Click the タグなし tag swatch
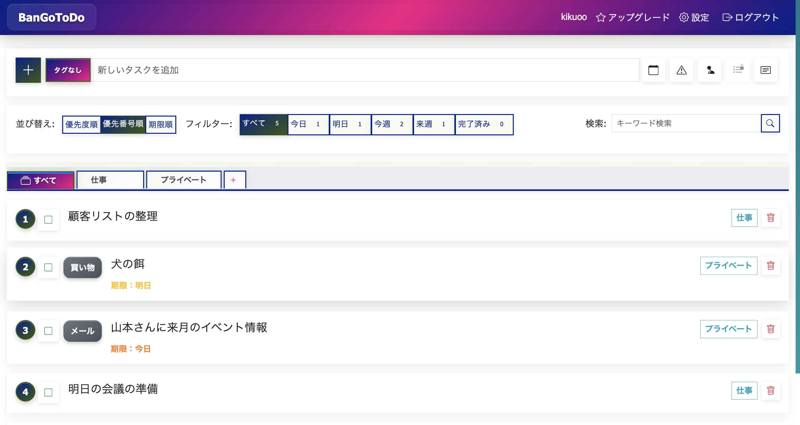Viewport: 800px width, 425px height. click(68, 70)
